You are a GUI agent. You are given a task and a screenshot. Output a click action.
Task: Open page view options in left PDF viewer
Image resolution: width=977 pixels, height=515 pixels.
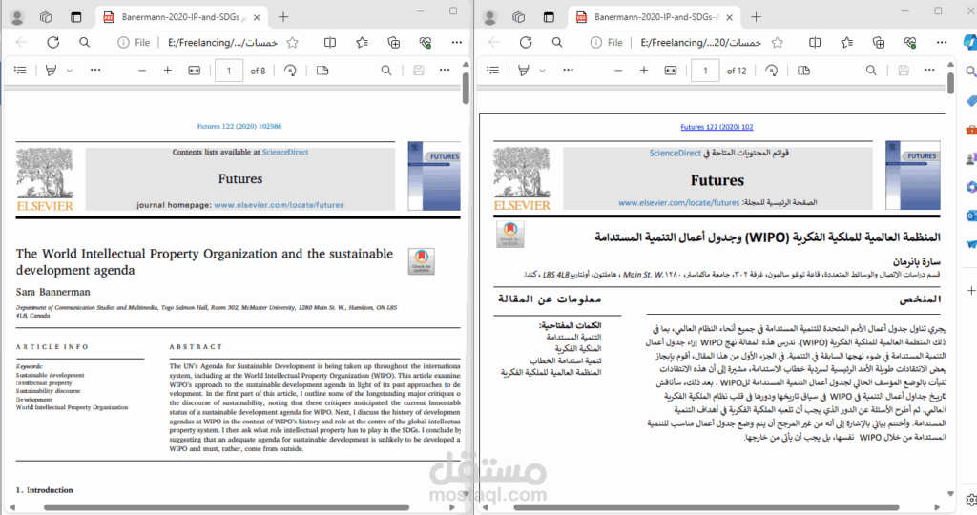coord(322,71)
